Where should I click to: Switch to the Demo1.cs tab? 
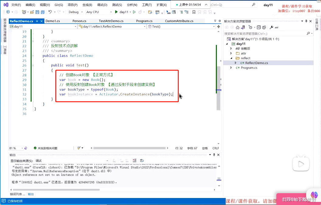(x=53, y=21)
